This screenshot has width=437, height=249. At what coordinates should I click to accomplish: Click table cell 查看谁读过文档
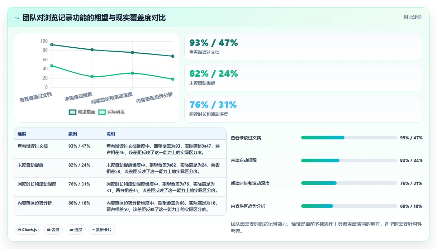33,146
